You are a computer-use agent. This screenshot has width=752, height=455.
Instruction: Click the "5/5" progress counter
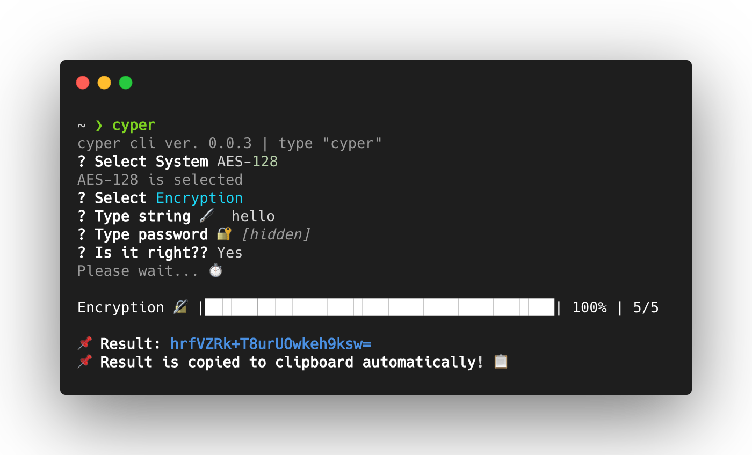[646, 307]
